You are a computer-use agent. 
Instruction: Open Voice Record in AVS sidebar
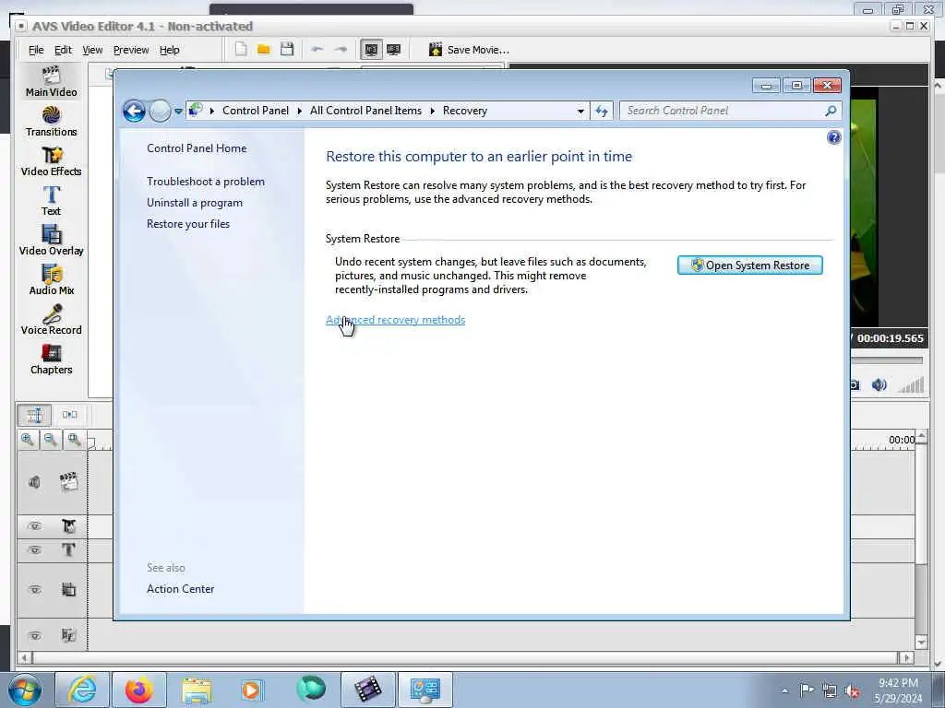[52, 320]
